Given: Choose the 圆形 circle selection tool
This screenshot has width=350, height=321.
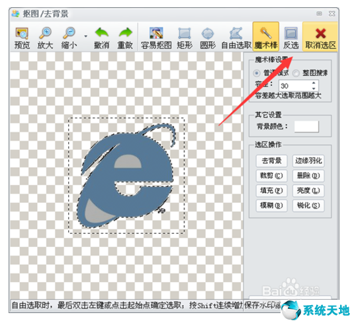Looking at the screenshot, I should pyautogui.click(x=208, y=38).
